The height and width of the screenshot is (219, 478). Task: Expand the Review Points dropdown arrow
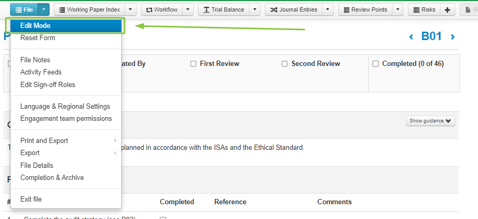coord(397,9)
